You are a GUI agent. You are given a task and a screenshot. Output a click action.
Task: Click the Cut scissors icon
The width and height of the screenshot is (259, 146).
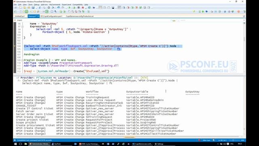click(40, 8)
